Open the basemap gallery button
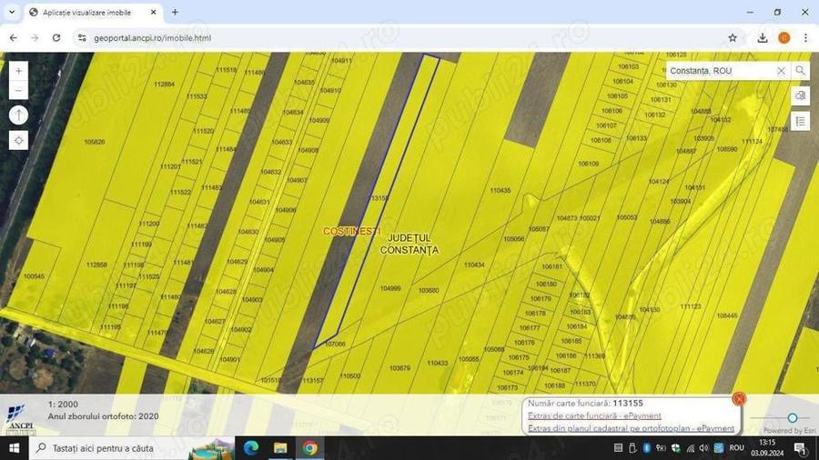 (800, 95)
